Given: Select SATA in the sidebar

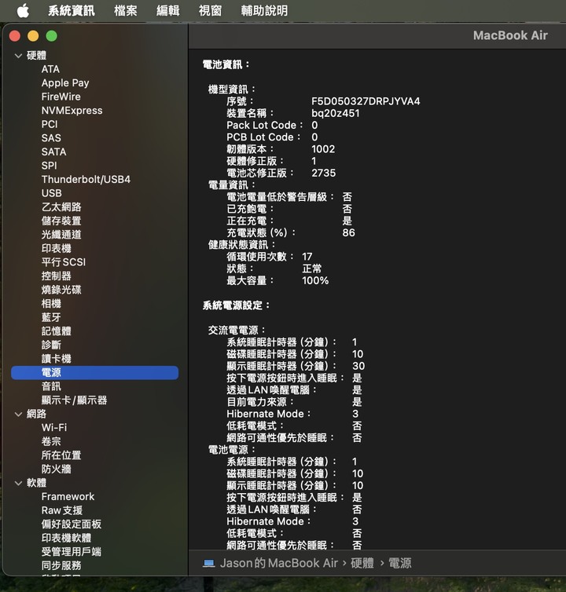Looking at the screenshot, I should [53, 152].
